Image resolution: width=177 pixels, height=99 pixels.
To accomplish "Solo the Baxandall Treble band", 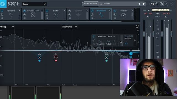I will coord(94,40).
